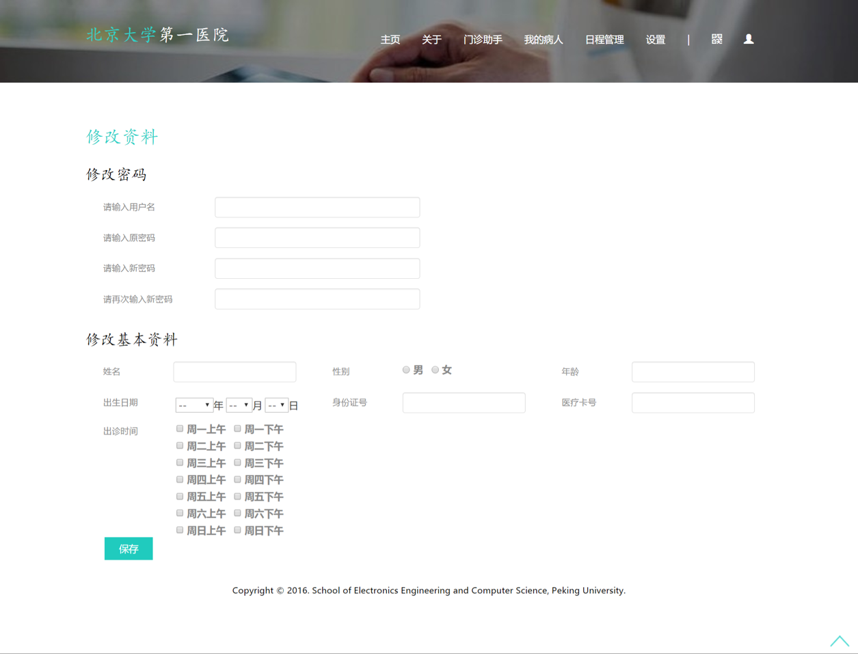Screen dimensions: 858x654
Task: Focus the 身份证号 input field
Action: point(464,403)
